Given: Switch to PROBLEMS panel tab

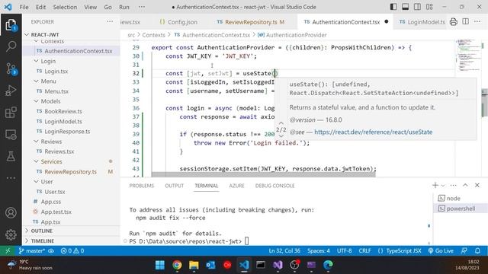Looking at the screenshot, I should point(142,186).
